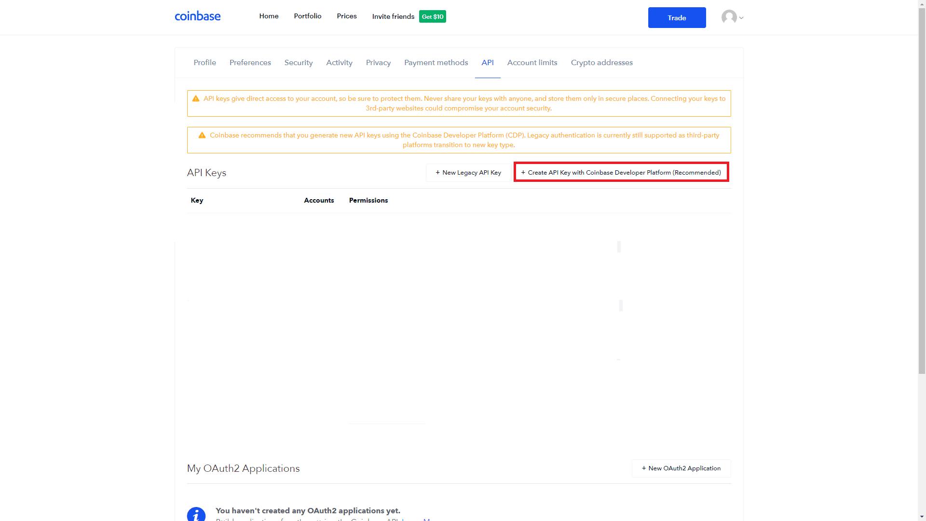This screenshot has height=521, width=926.
Task: Click the page's vertical scrollbar thumb
Action: click(922, 191)
